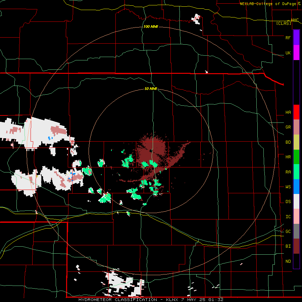Click the [CLAS] units label
The image size is (302, 302).
pyautogui.click(x=284, y=23)
